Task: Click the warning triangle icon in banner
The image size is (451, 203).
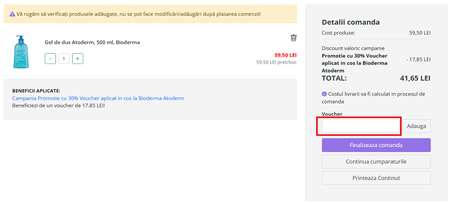Action: click(x=12, y=14)
